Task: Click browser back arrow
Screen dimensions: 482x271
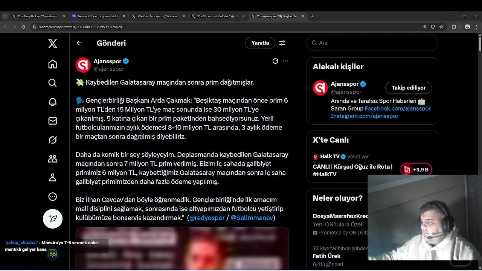Action: (6, 27)
